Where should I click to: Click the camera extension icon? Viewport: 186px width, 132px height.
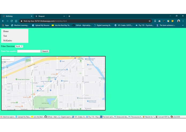coord(160,21)
